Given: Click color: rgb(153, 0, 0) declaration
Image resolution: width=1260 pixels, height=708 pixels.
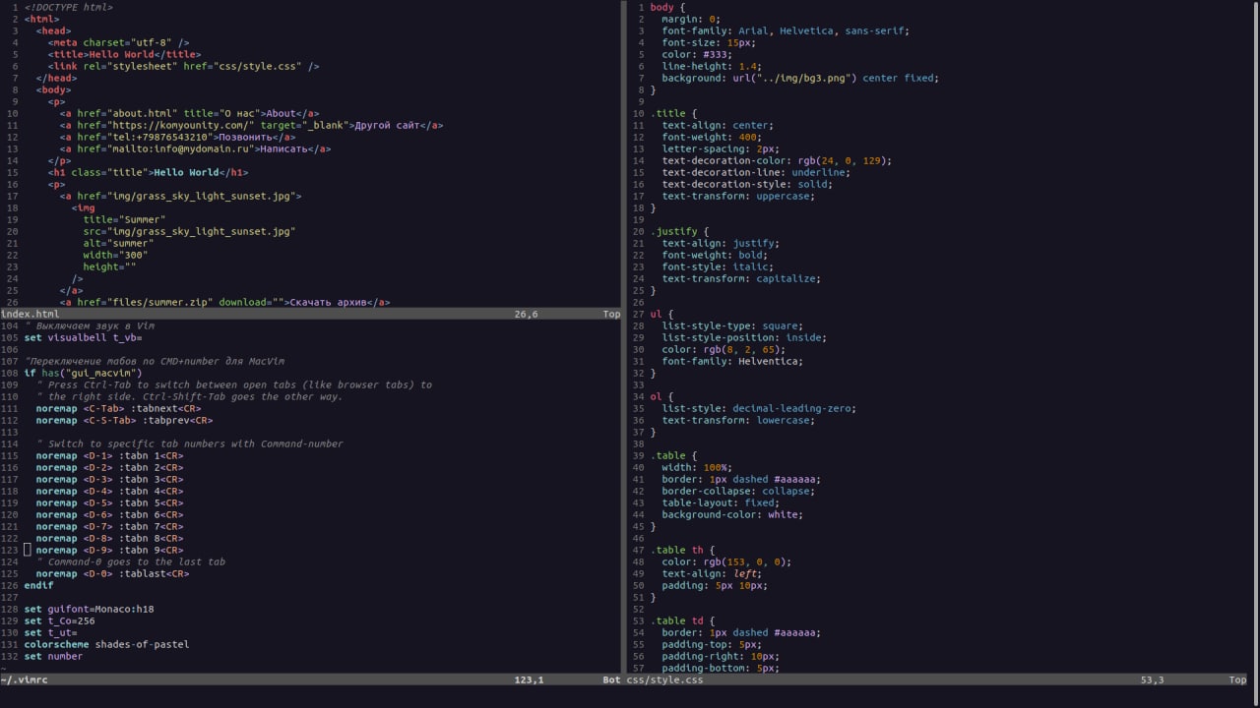Looking at the screenshot, I should click(726, 561).
